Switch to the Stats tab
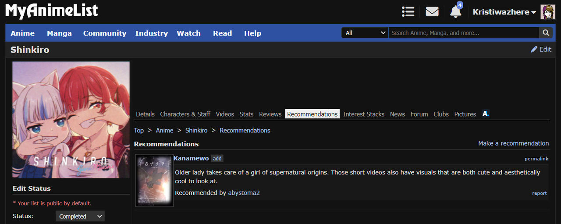Viewport: 561px width, 224px height. click(x=246, y=114)
